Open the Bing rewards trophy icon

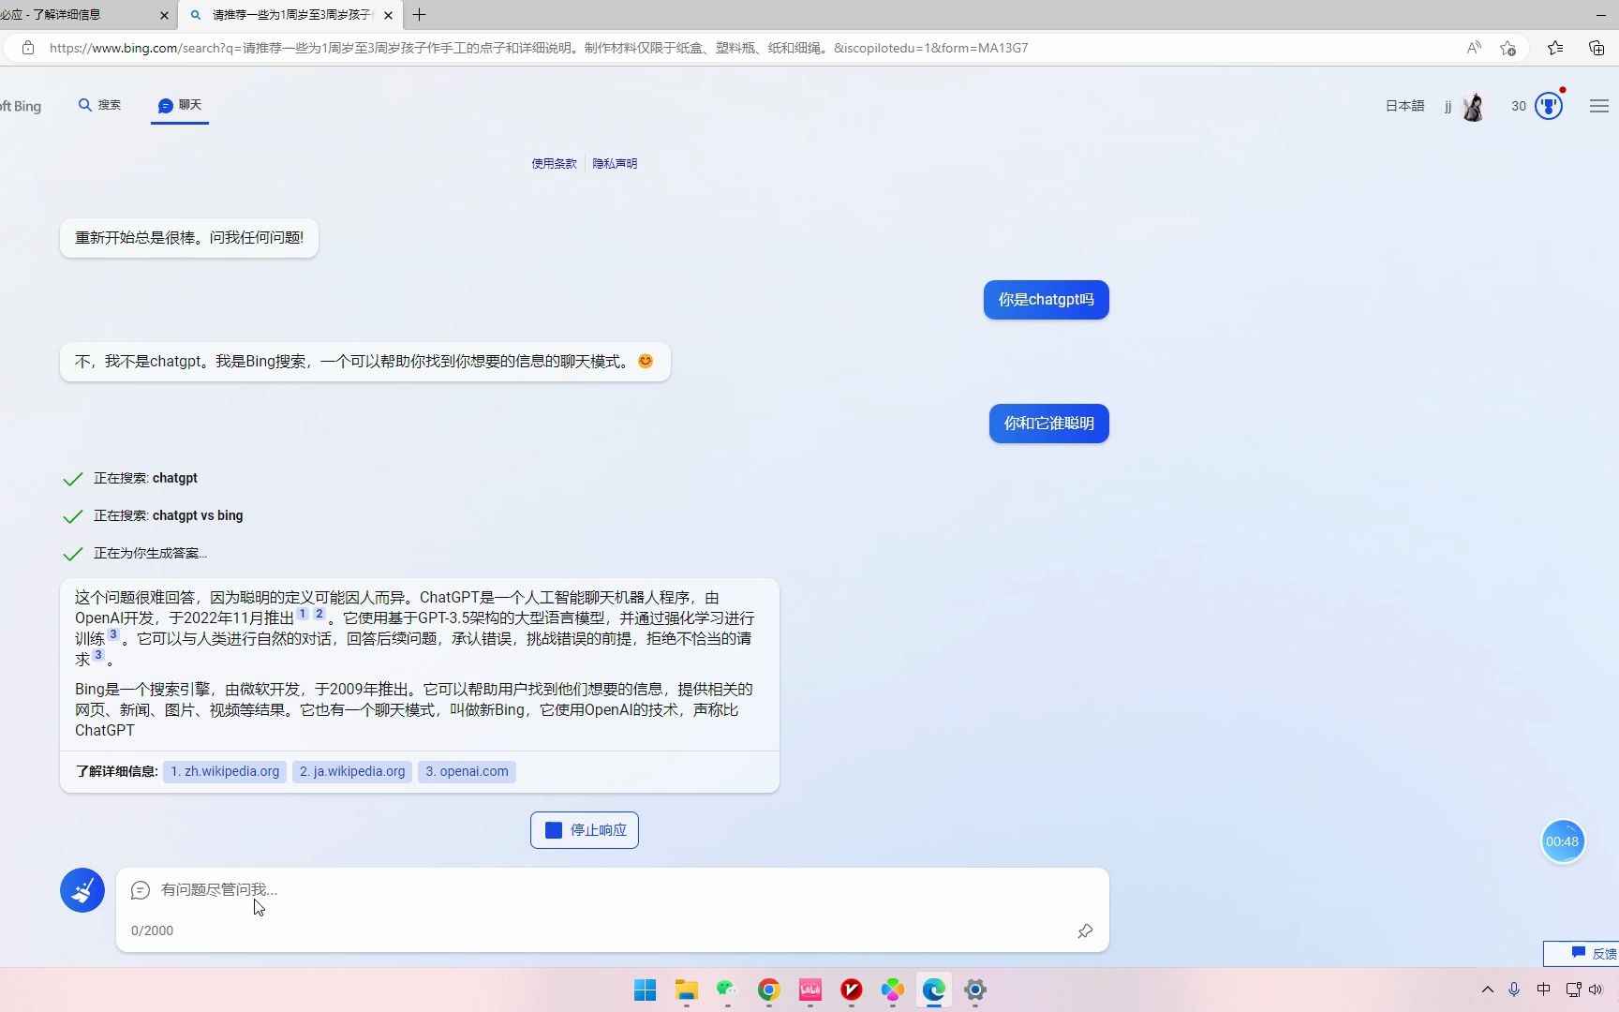pyautogui.click(x=1549, y=106)
